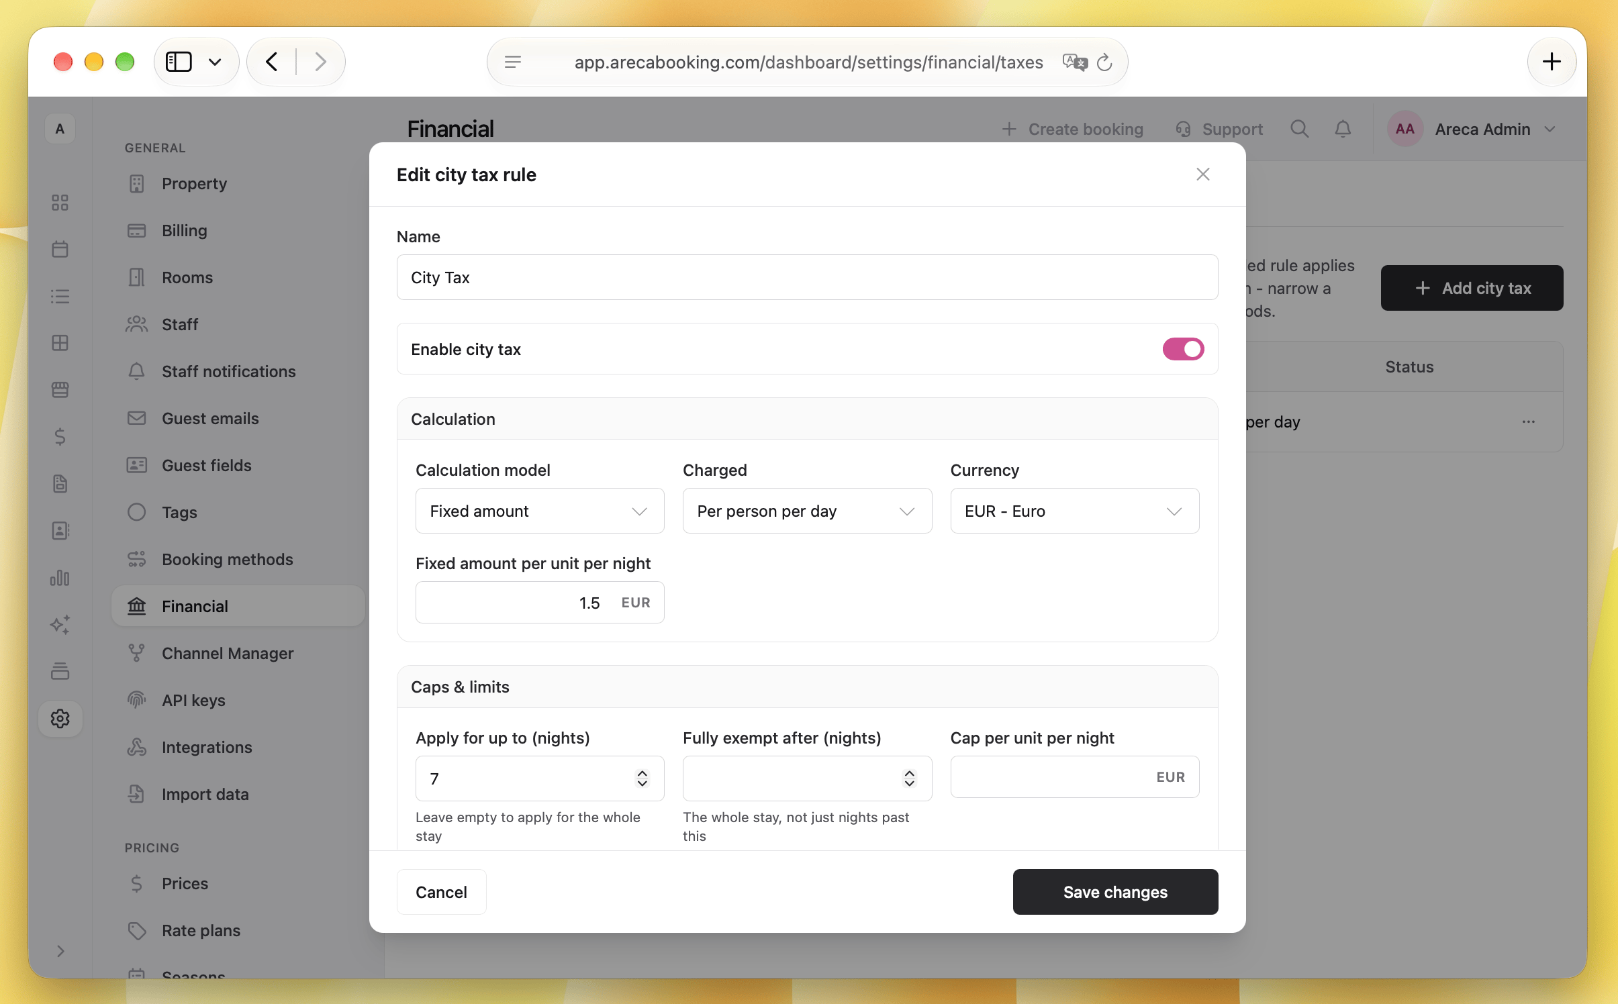1618x1004 pixels.
Task: Open the settings gear icon in left rail
Action: point(60,719)
